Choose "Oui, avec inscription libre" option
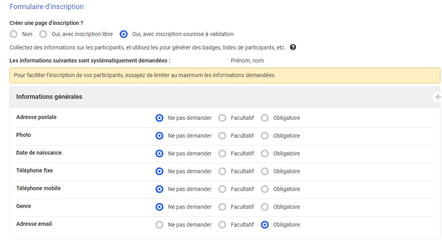Image resolution: width=442 pixels, height=242 pixels. [x=43, y=34]
